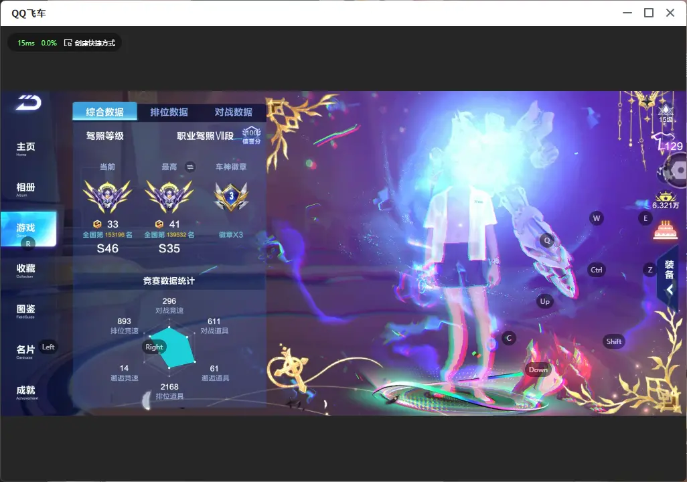Click the 14 邂逅竞速 stat

(x=124, y=372)
